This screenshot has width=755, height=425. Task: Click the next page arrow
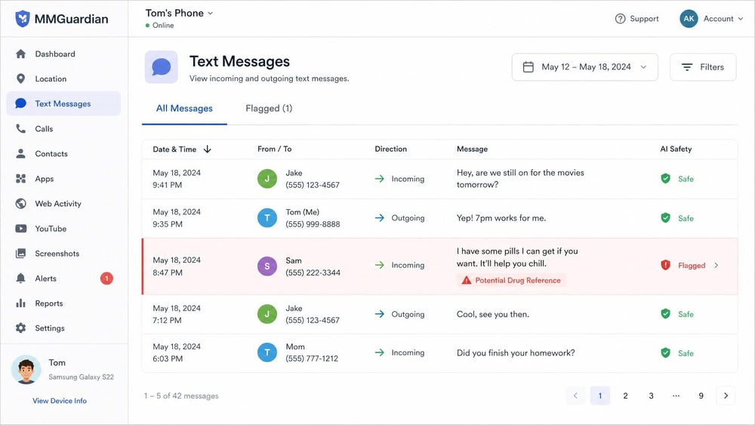(x=726, y=396)
